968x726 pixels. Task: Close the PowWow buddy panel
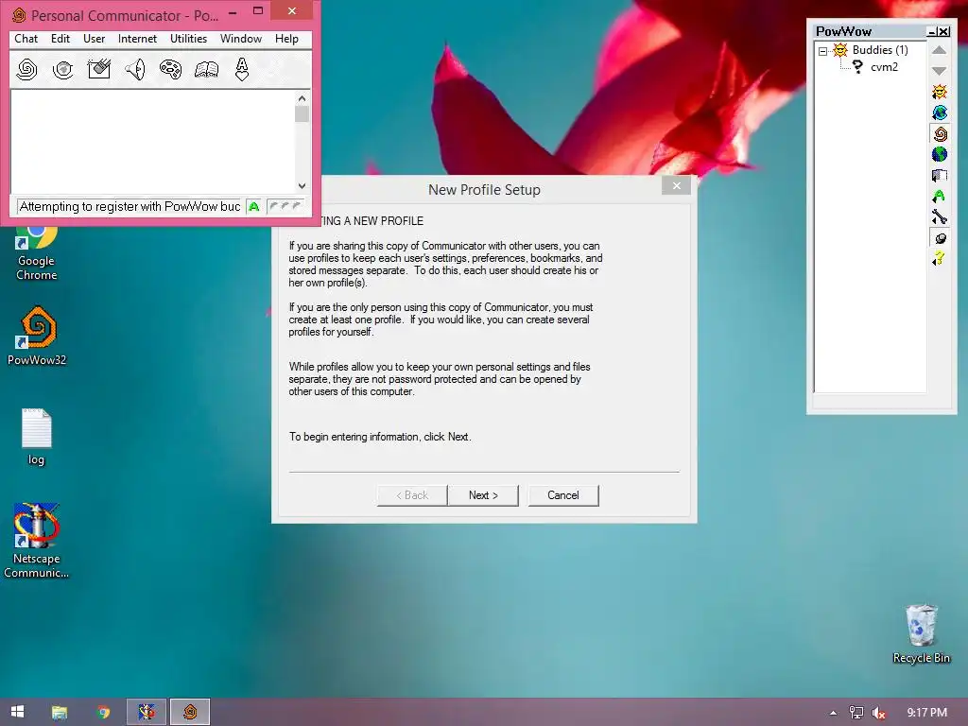pos(943,31)
